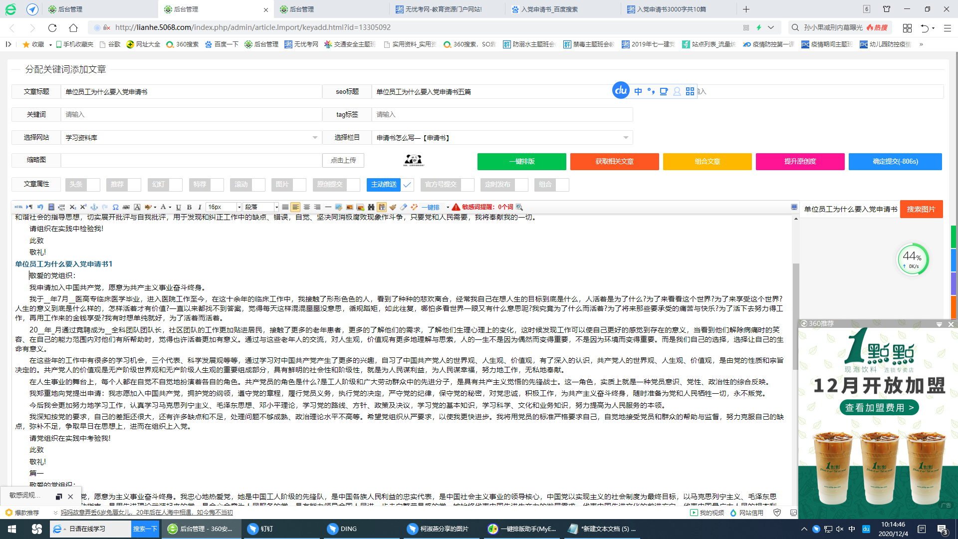
Task: Enable the 头条 article attribute checkbox
Action: click(x=94, y=185)
